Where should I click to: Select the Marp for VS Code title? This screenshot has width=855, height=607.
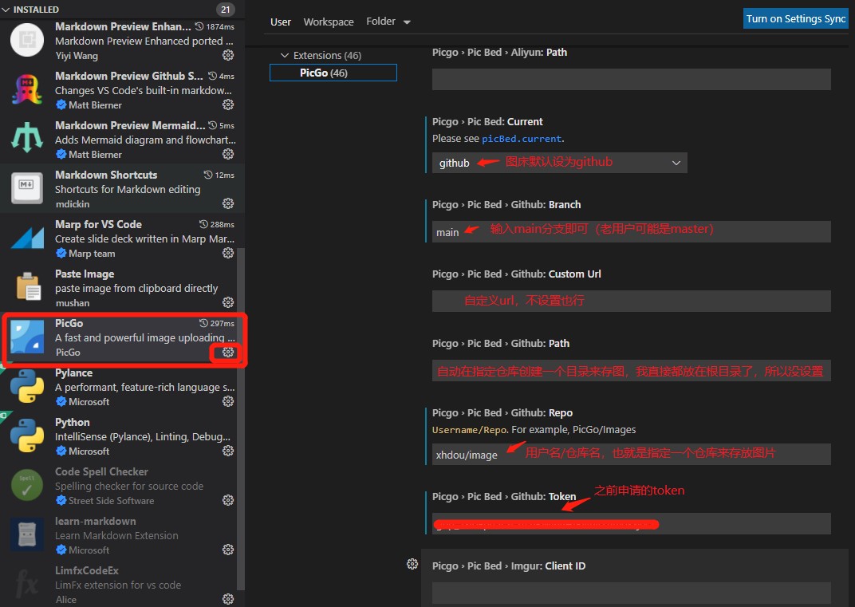(98, 224)
